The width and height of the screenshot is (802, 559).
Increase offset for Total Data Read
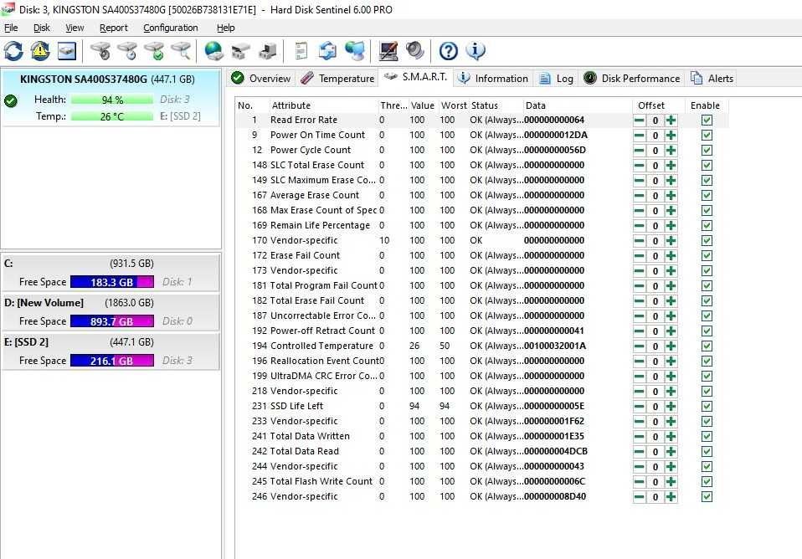point(671,452)
